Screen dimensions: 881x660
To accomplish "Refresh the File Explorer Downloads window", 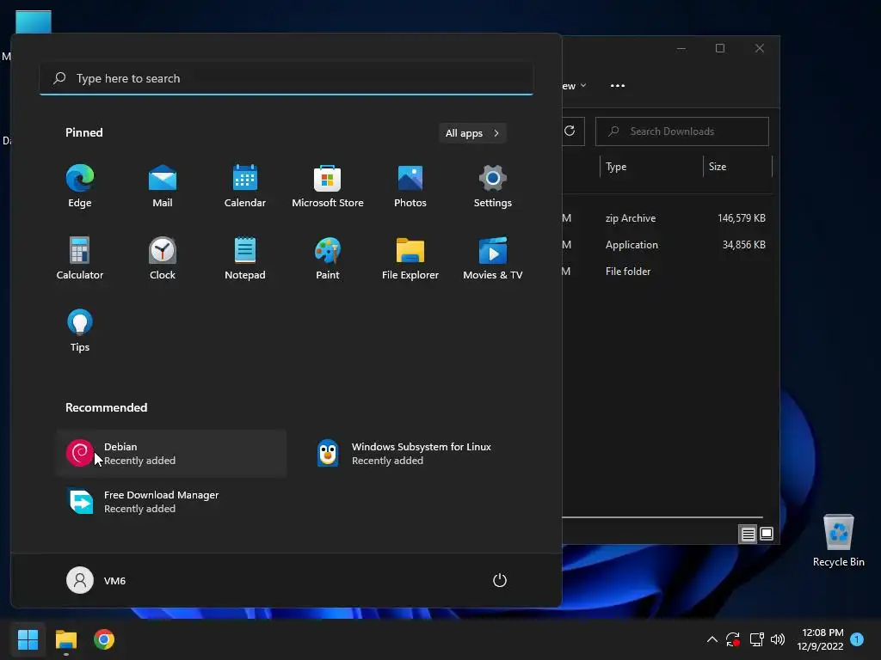I will click(x=570, y=131).
